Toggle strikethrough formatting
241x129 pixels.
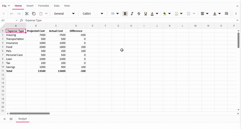point(139,14)
